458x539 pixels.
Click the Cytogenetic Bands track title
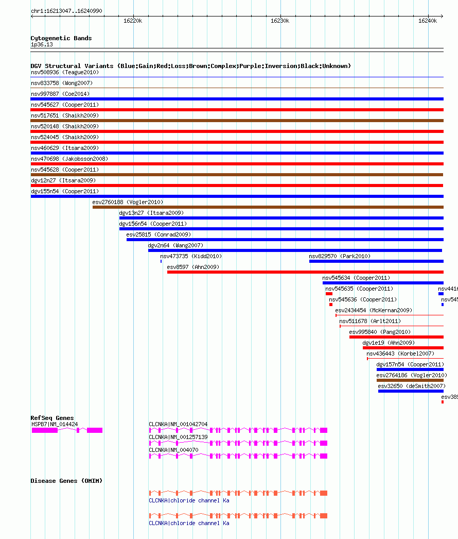click(x=61, y=38)
